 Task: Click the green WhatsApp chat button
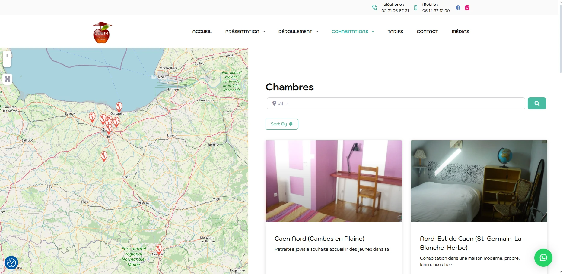click(x=543, y=258)
